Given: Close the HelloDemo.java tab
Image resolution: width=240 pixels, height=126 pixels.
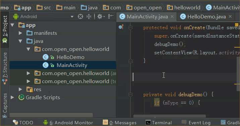Looking at the screenshot, I should pos(230,16).
